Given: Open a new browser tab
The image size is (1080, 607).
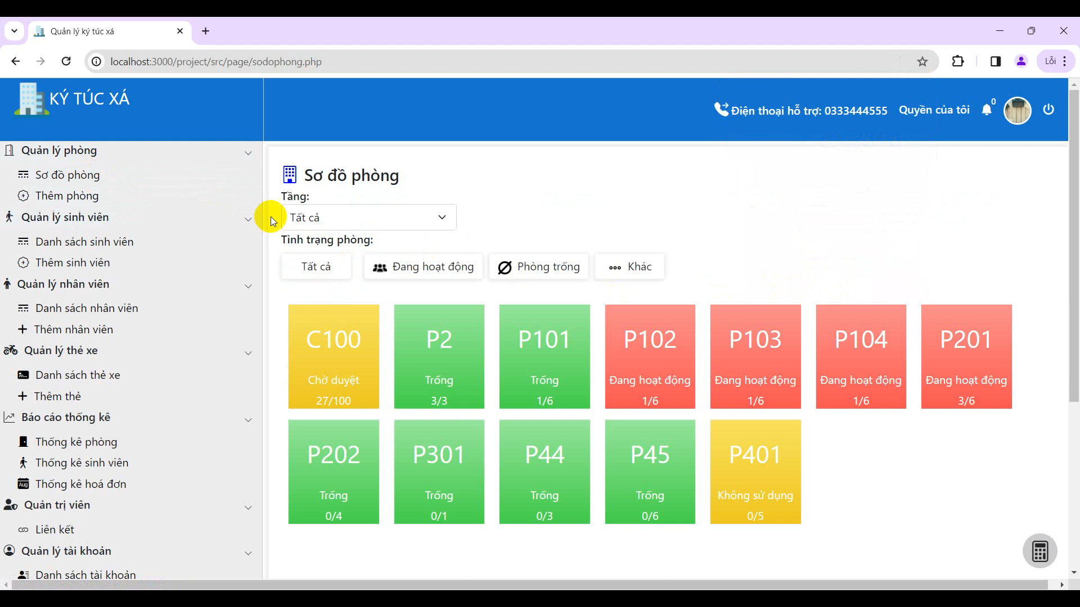Looking at the screenshot, I should (205, 31).
